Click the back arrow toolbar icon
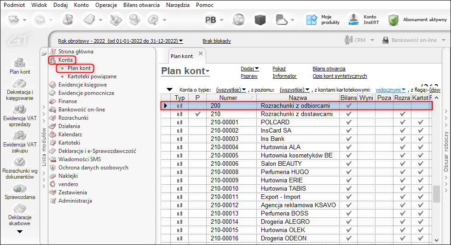This screenshot has height=245, width=451. pos(13,20)
